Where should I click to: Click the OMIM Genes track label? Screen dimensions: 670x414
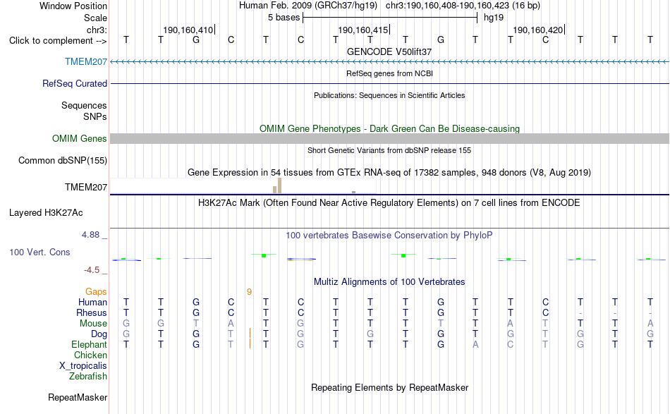[x=80, y=138]
